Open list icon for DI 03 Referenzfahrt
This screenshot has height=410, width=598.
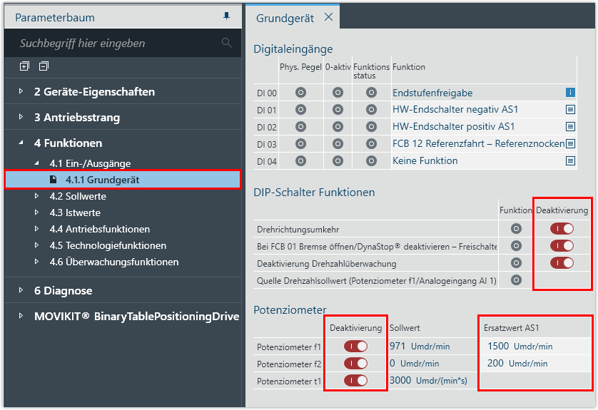[x=570, y=144]
